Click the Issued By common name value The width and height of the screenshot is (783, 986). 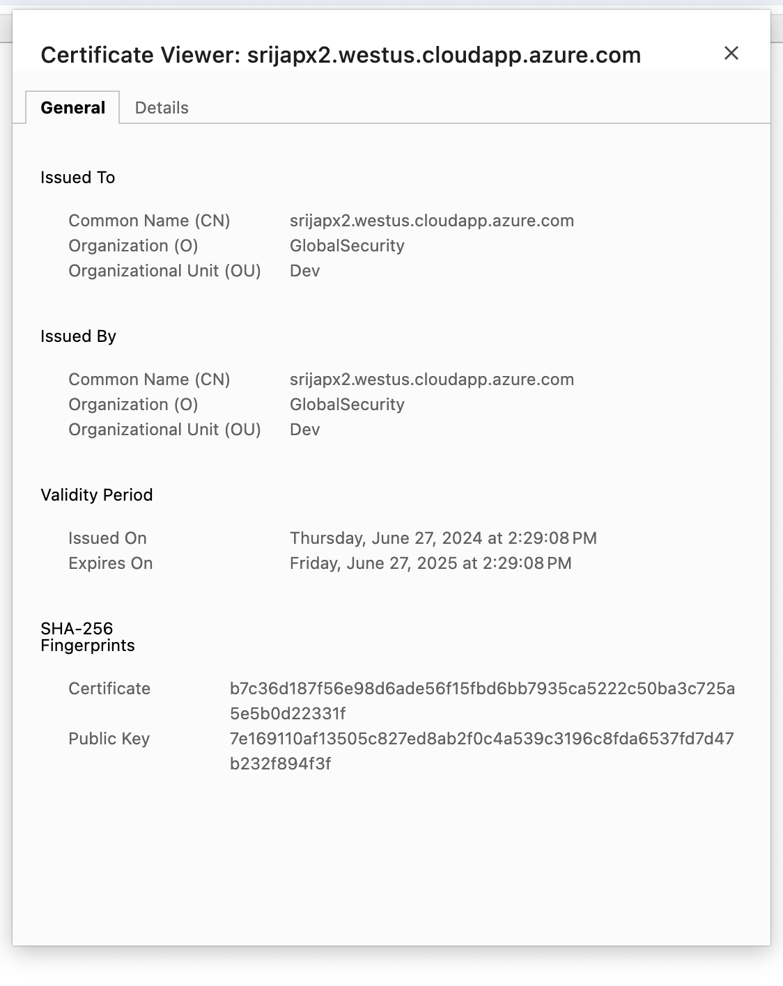[x=432, y=379]
